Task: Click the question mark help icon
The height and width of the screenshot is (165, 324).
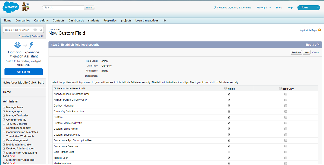Action: tap(319, 30)
